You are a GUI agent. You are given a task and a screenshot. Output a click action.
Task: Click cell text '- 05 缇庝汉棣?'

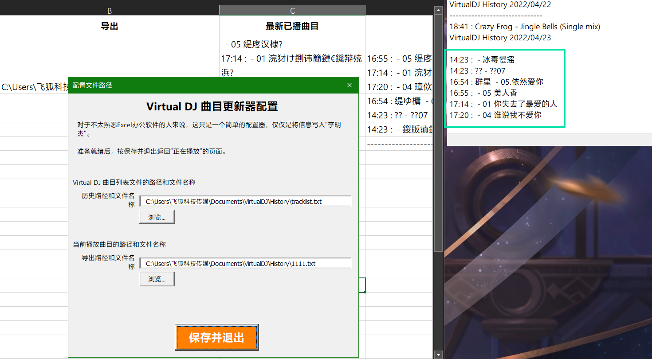(254, 44)
